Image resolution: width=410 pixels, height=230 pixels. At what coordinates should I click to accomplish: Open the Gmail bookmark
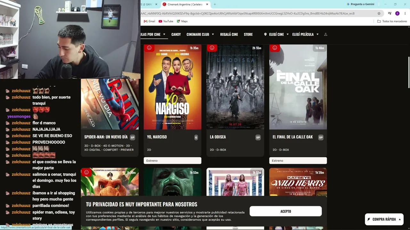click(150, 21)
